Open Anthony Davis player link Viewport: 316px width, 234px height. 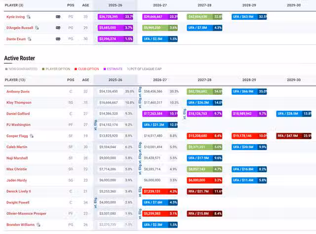coord(18,91)
